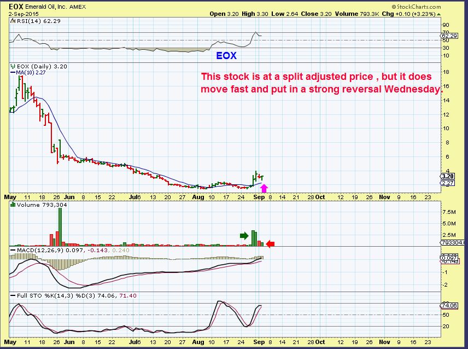Click the Open 3.20 value
The height and width of the screenshot is (349, 468).
click(x=224, y=14)
